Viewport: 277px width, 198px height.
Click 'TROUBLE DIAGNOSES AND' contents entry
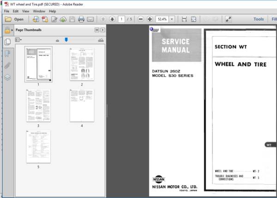click(x=229, y=176)
